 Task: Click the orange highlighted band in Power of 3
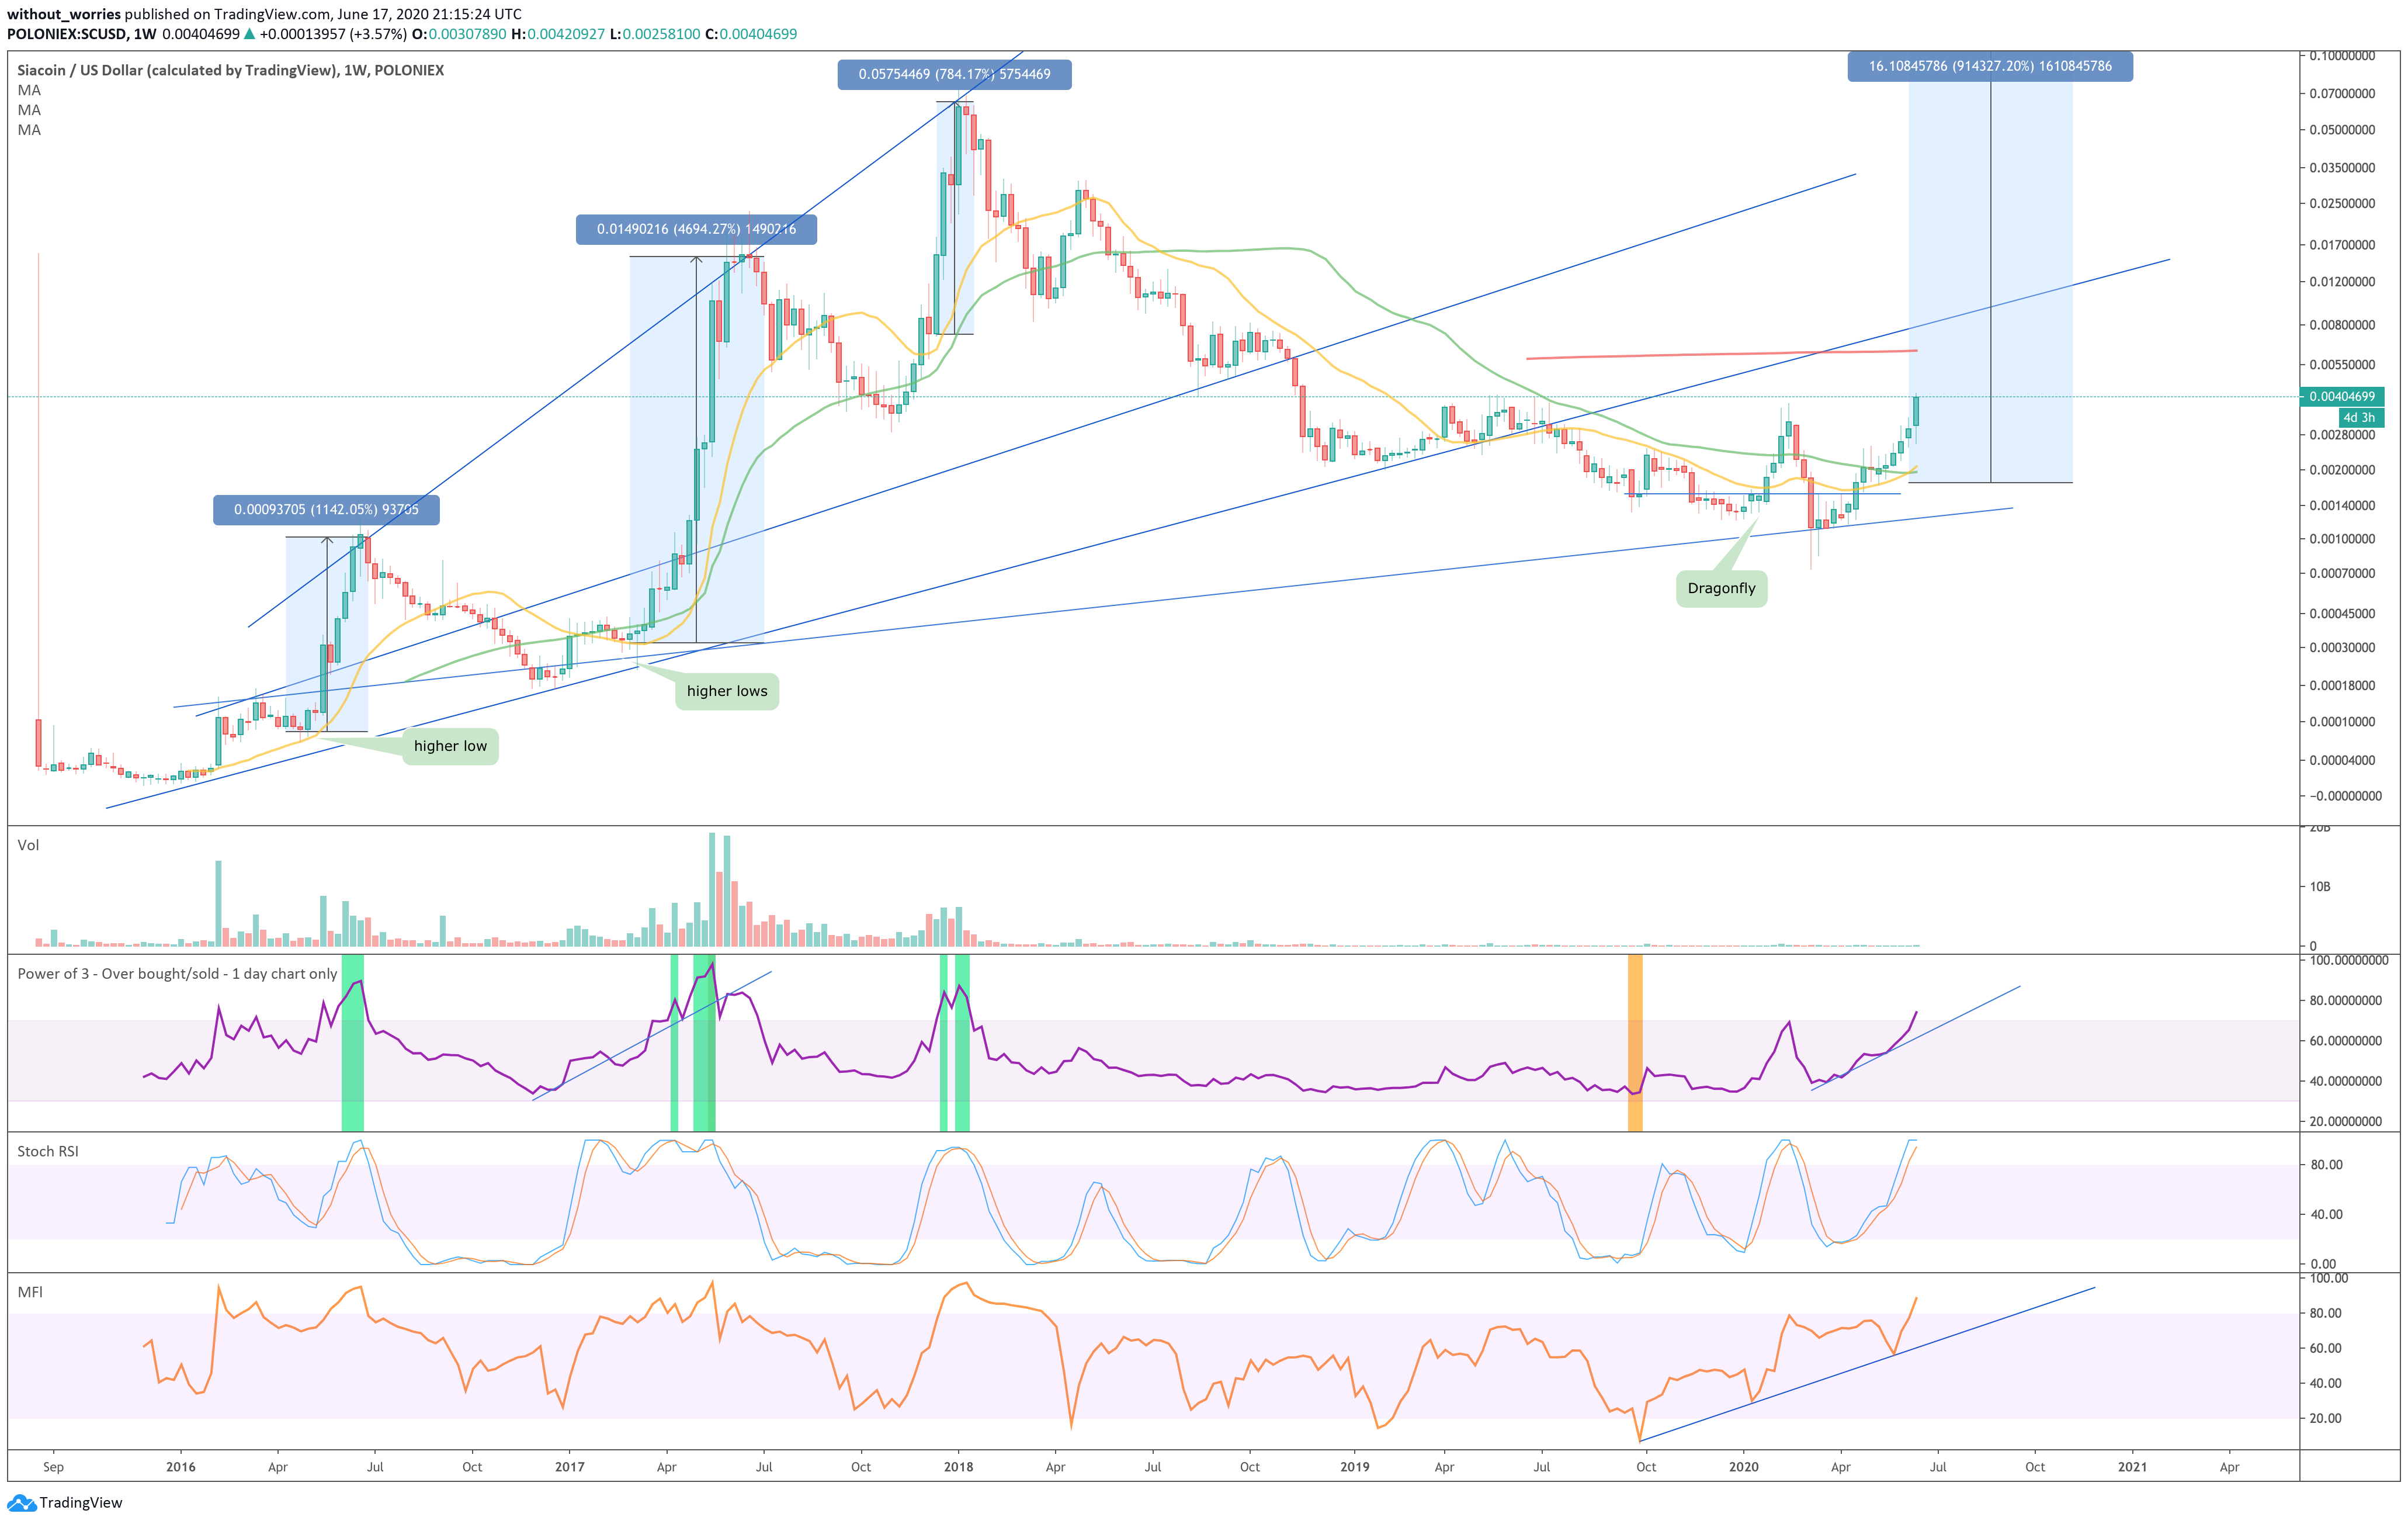pyautogui.click(x=1635, y=1043)
